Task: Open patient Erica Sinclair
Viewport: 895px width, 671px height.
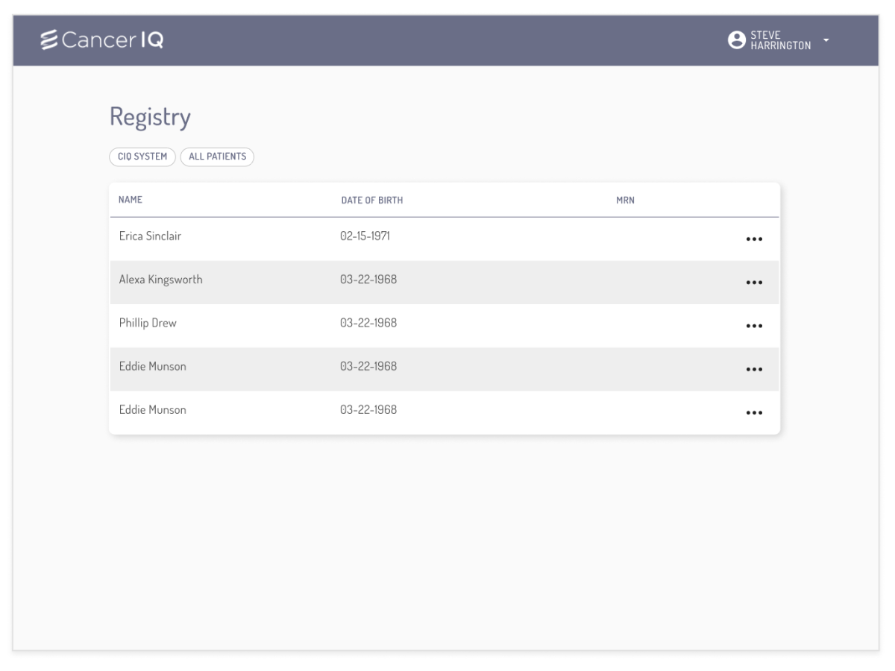Action: coord(150,237)
